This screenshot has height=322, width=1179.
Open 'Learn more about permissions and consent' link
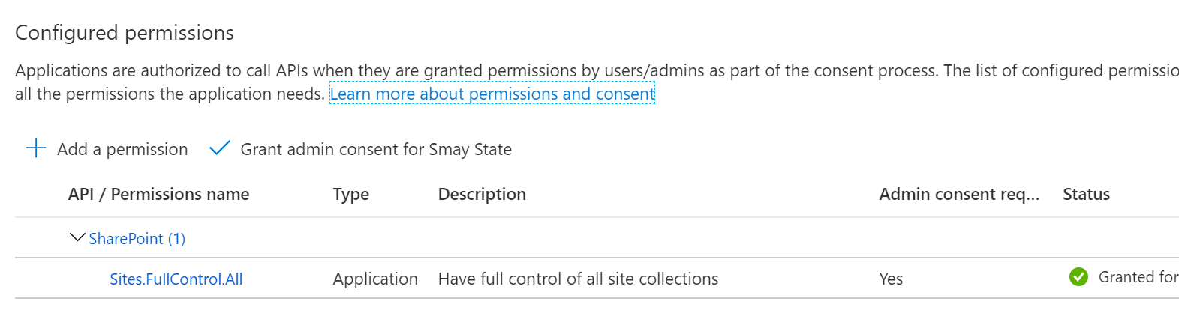click(492, 94)
